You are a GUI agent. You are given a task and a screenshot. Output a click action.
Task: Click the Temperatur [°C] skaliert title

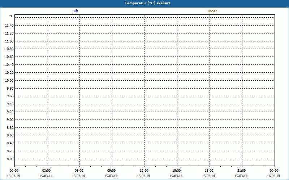point(147,3)
